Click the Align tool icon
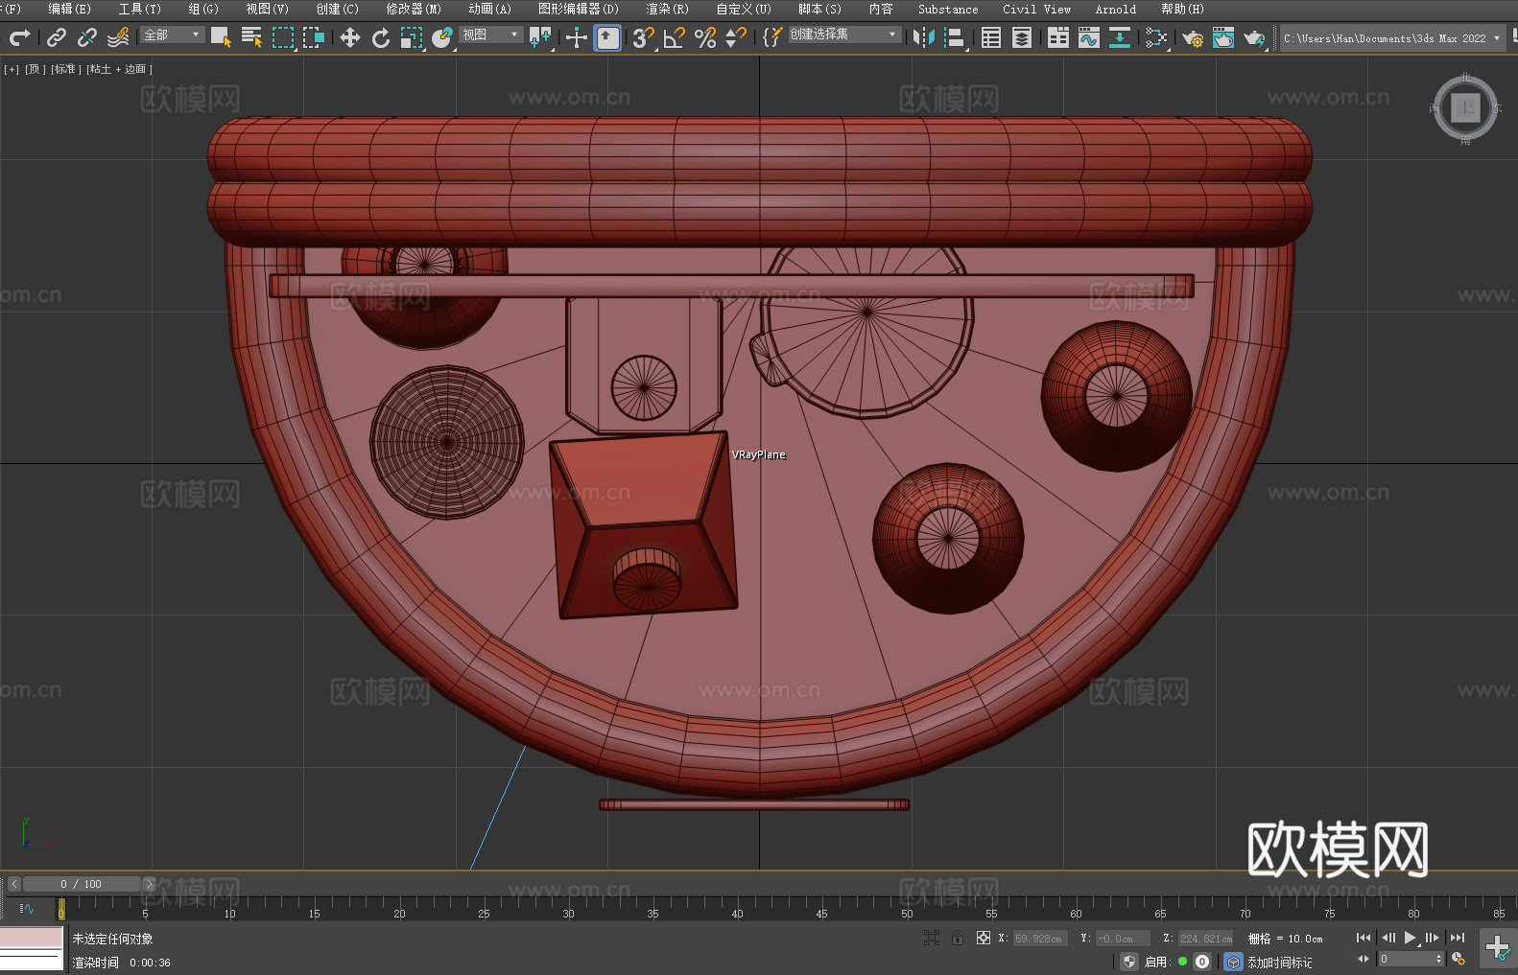The height and width of the screenshot is (975, 1518). [955, 37]
